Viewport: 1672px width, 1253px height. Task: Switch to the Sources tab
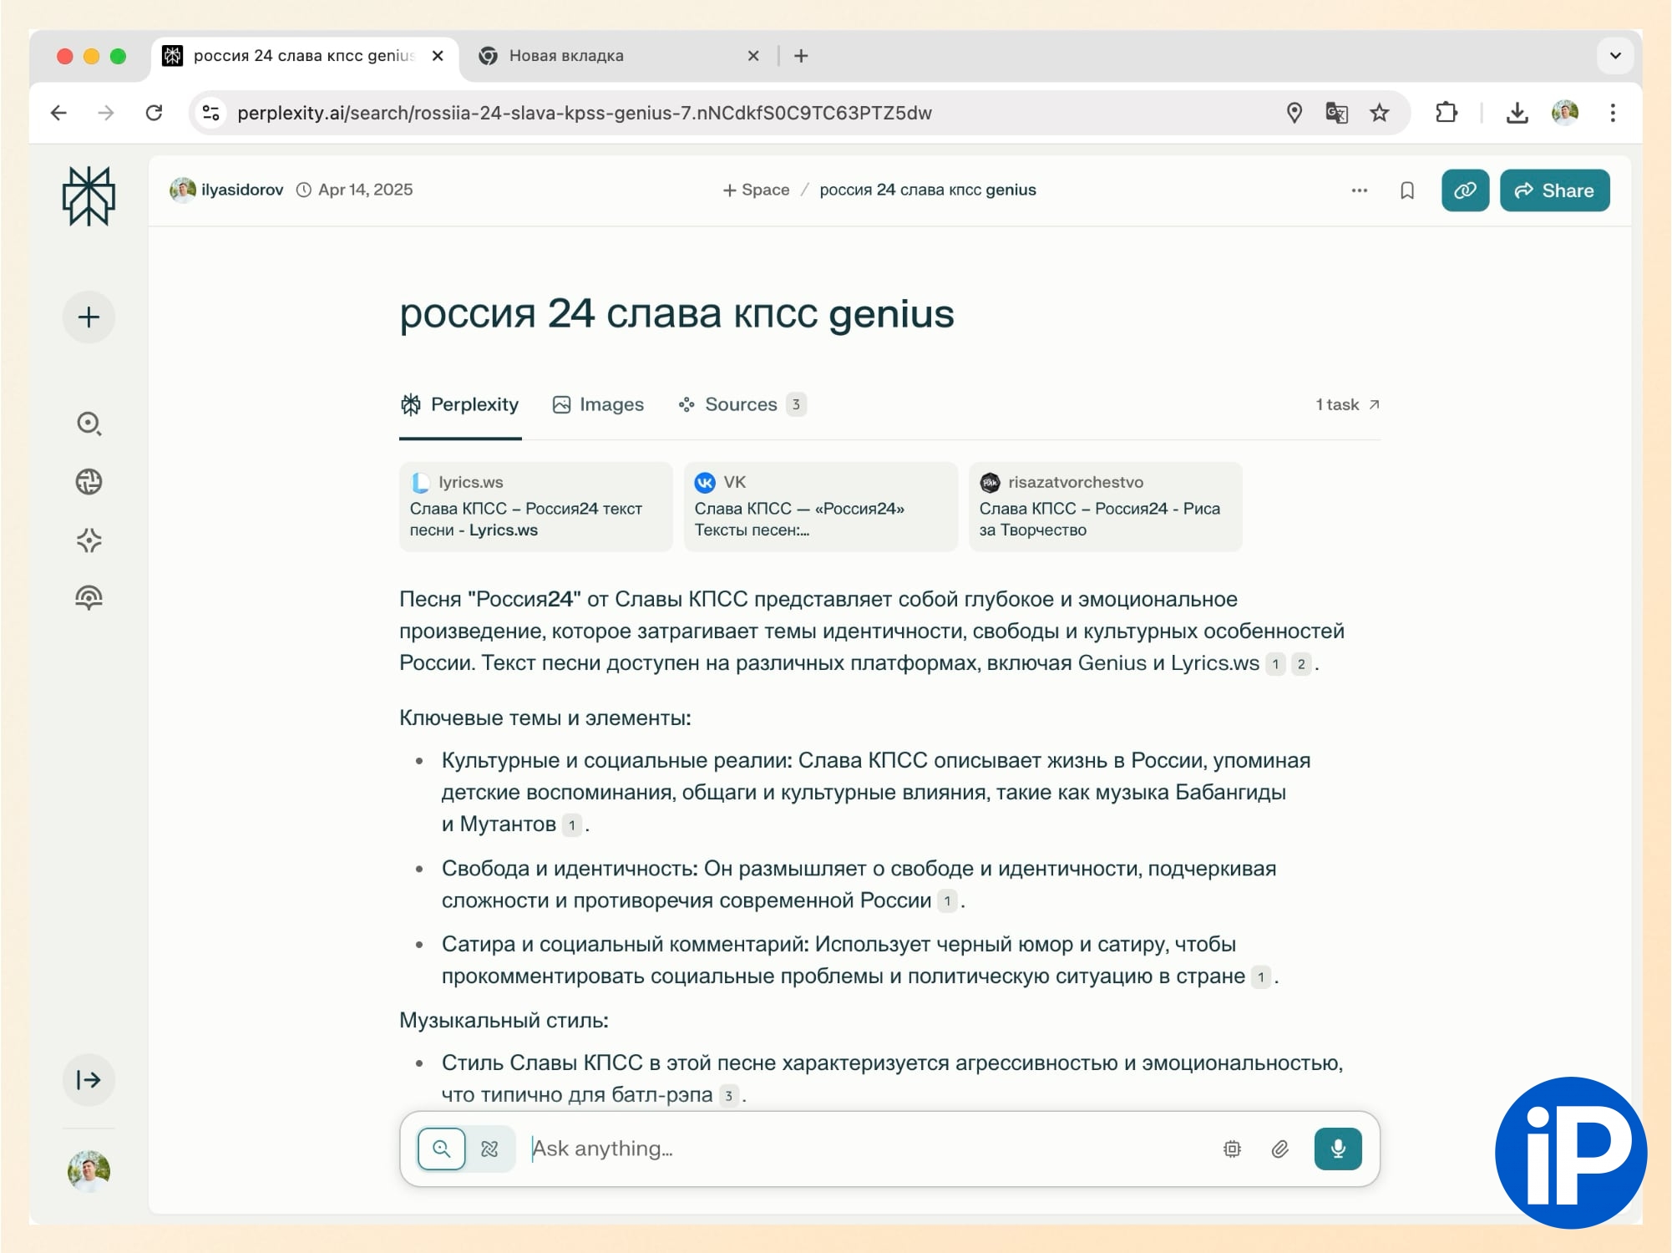742,405
